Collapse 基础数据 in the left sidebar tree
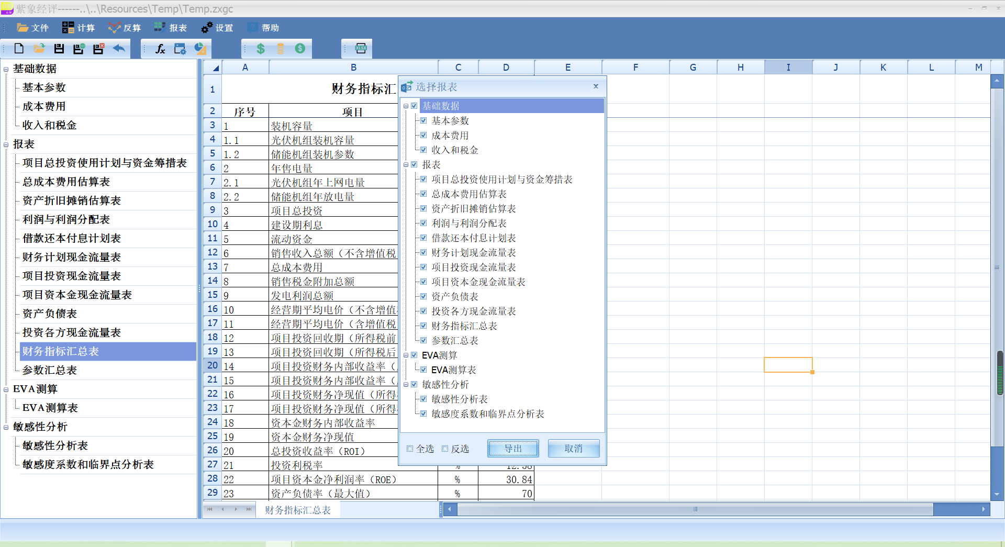Viewport: 1005px width, 547px height. pos(6,70)
